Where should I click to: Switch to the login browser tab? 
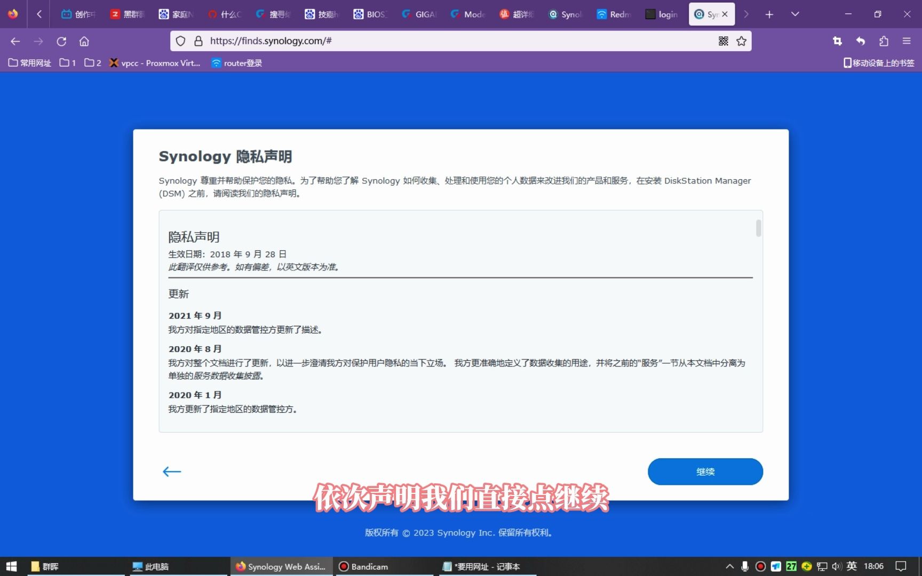663,14
